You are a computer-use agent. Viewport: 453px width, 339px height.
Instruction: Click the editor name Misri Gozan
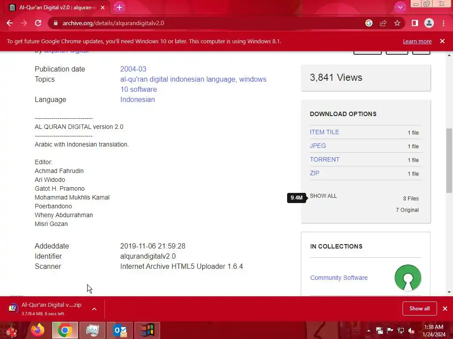click(51, 224)
